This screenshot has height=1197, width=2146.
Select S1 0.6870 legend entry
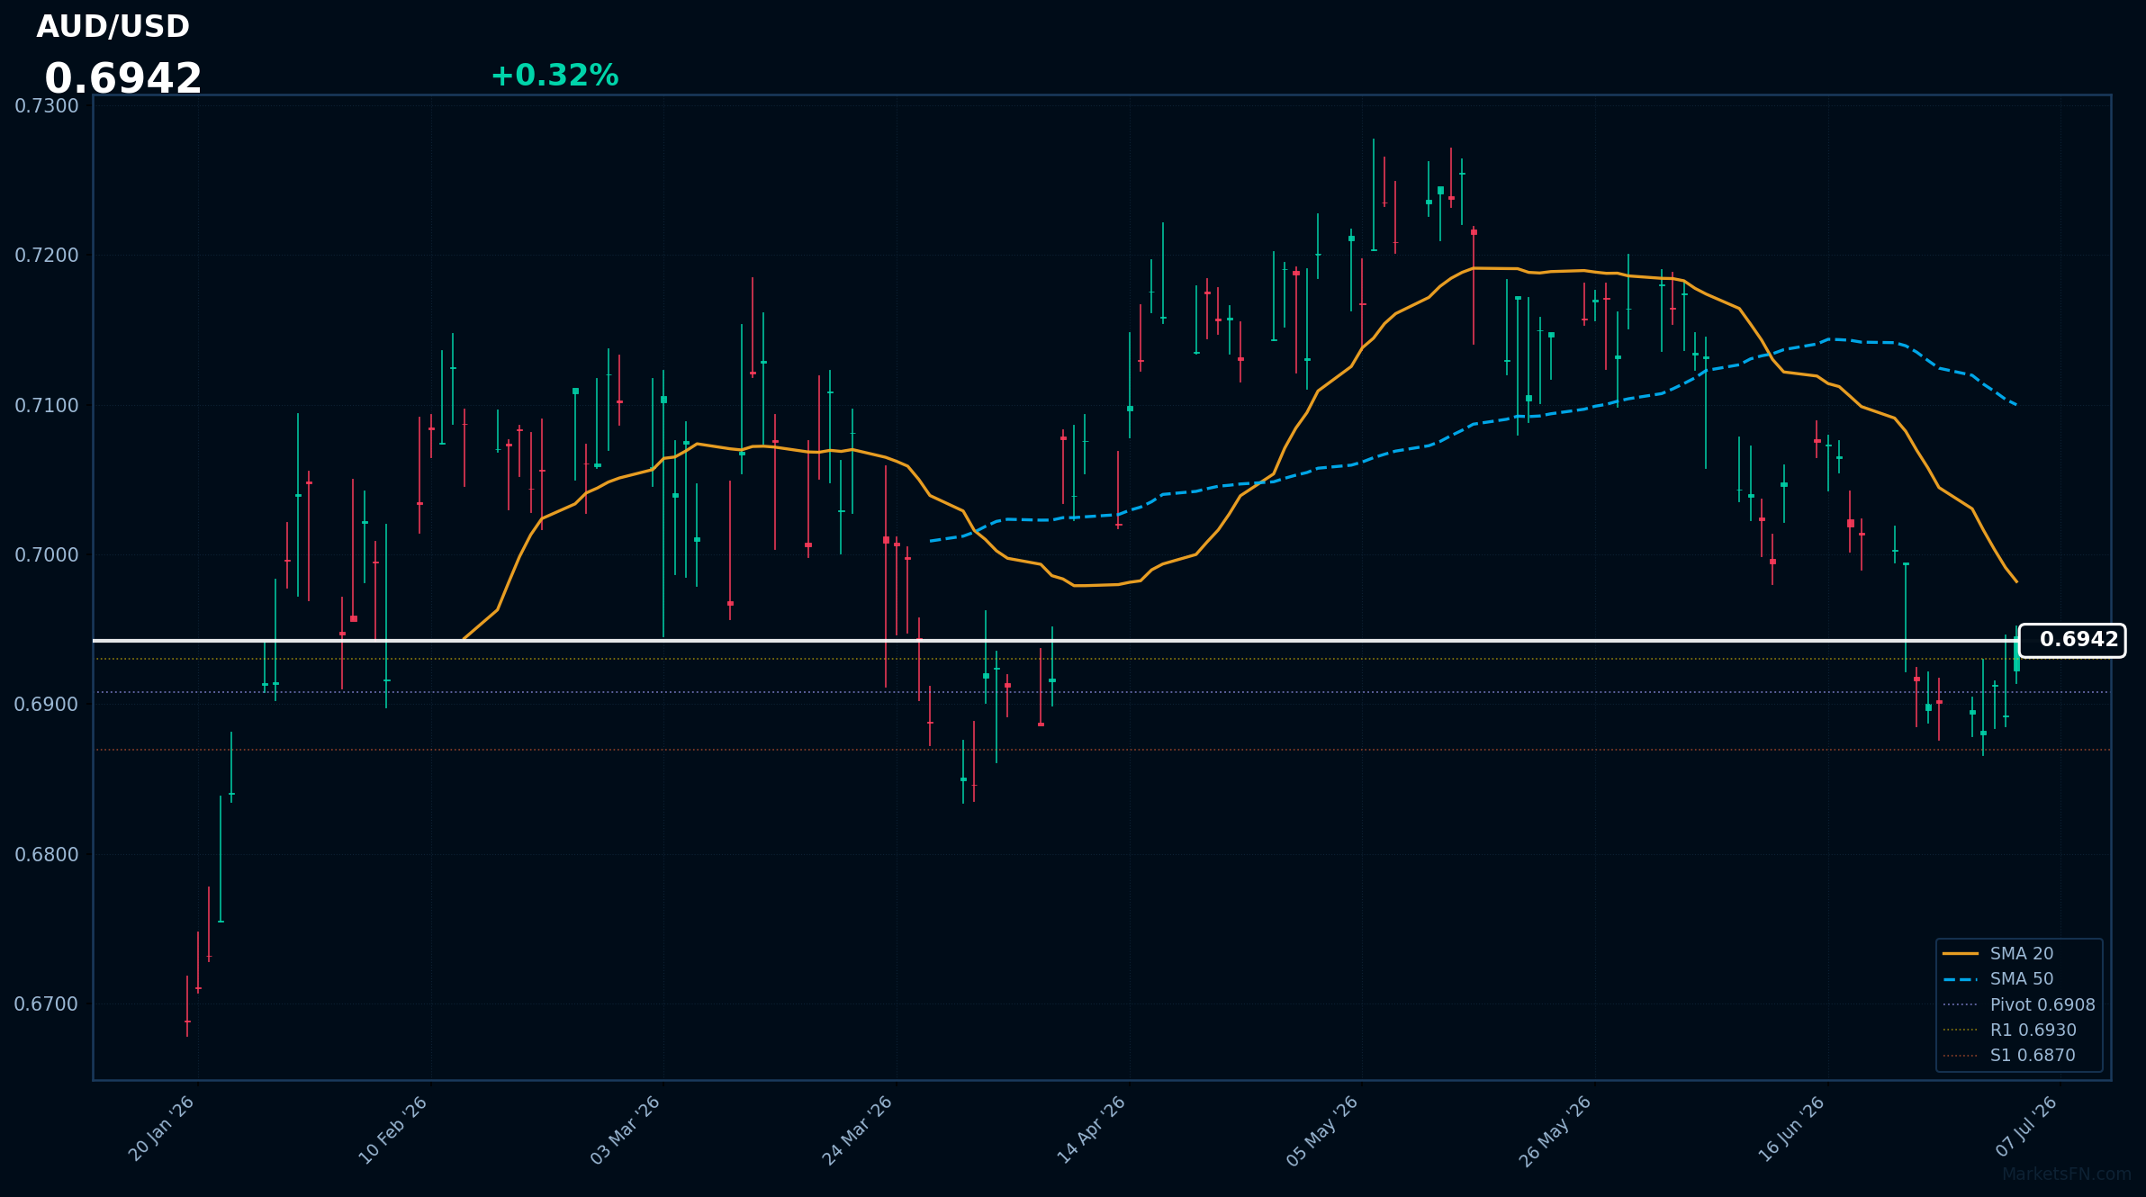click(2009, 1055)
